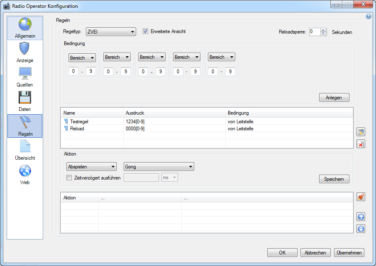The height and width of the screenshot is (266, 376).
Task: Open the Anzeige shield section
Action: pos(25,53)
